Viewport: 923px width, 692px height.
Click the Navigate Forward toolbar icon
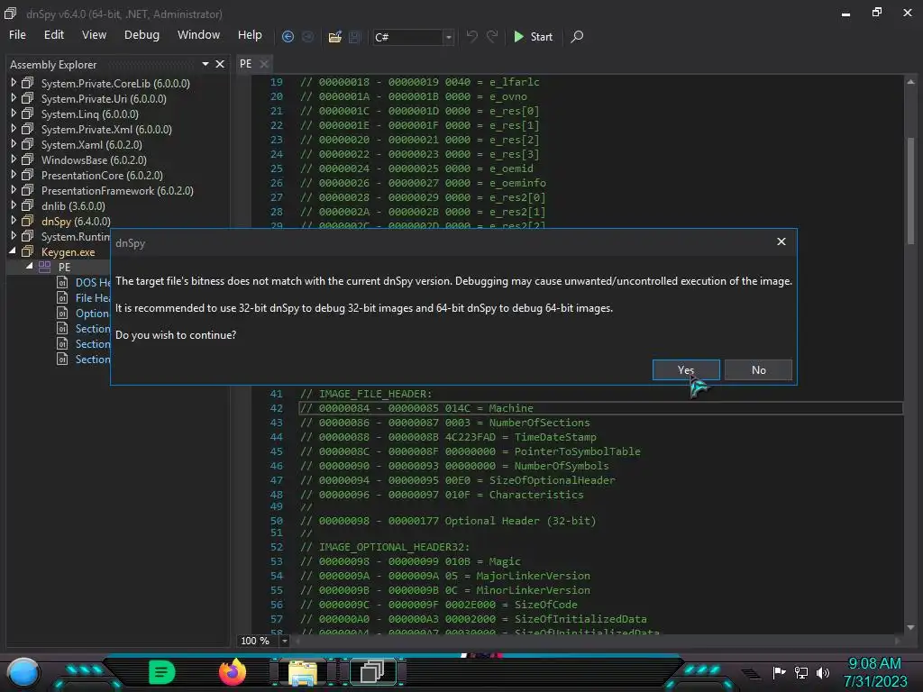click(x=308, y=36)
